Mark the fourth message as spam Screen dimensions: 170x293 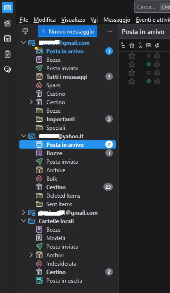click(x=157, y=81)
